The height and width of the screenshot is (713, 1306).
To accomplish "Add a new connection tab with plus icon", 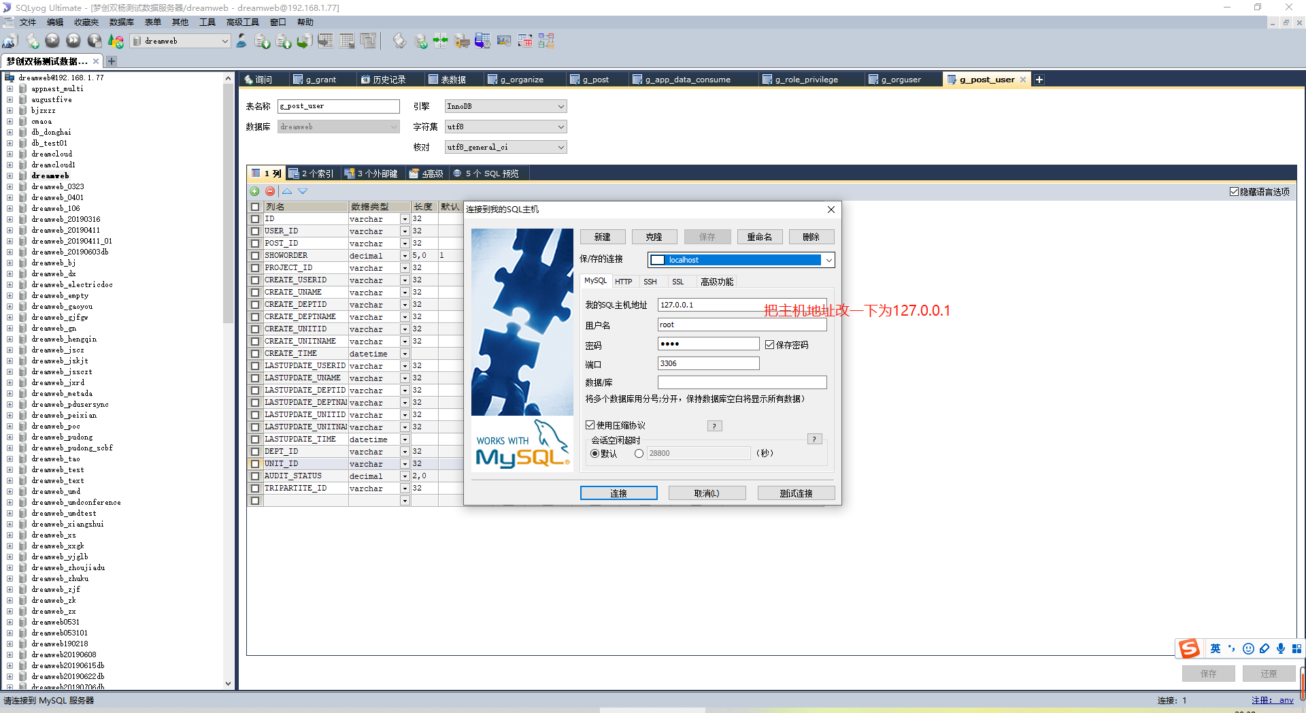I will coord(112,61).
